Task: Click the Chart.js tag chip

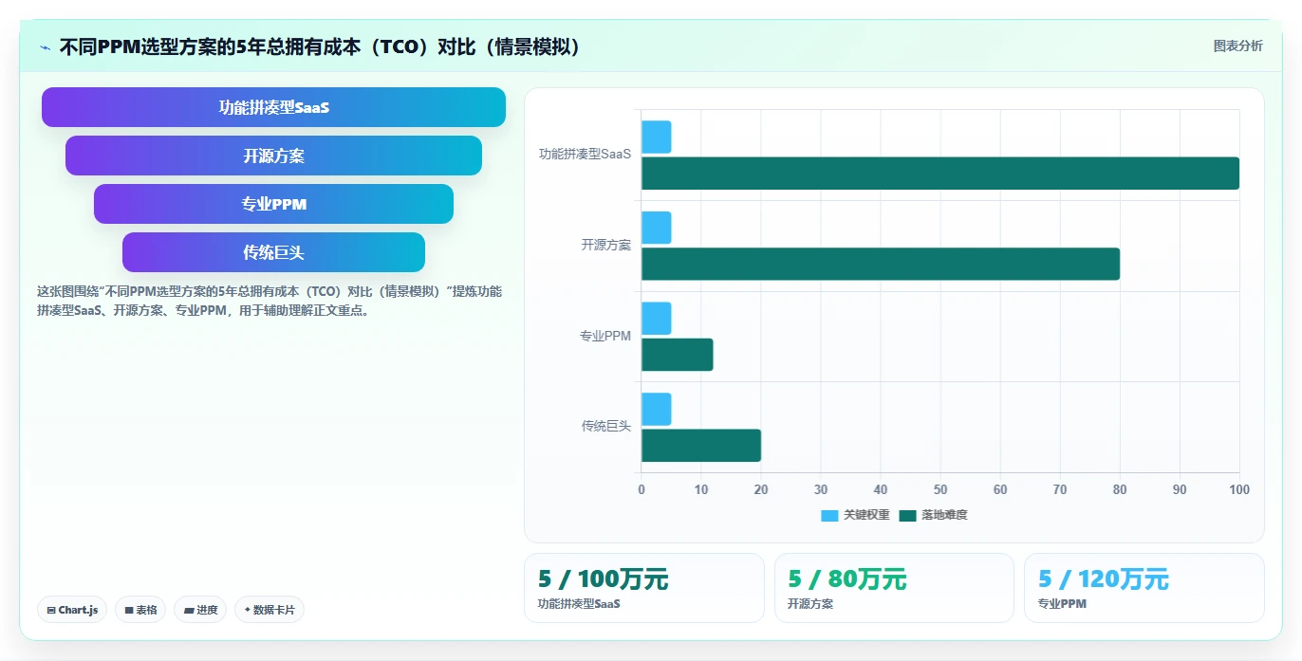Action: pyautogui.click(x=72, y=610)
